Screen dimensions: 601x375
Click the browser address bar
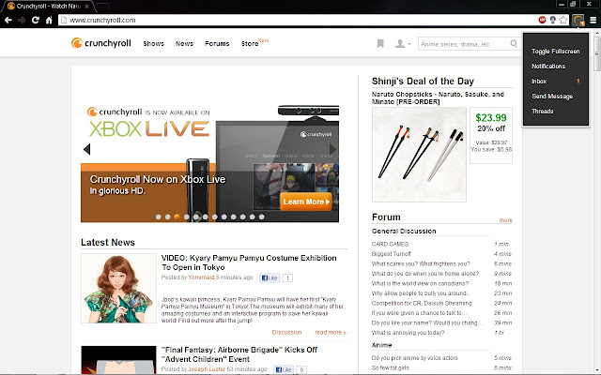[x=299, y=20]
